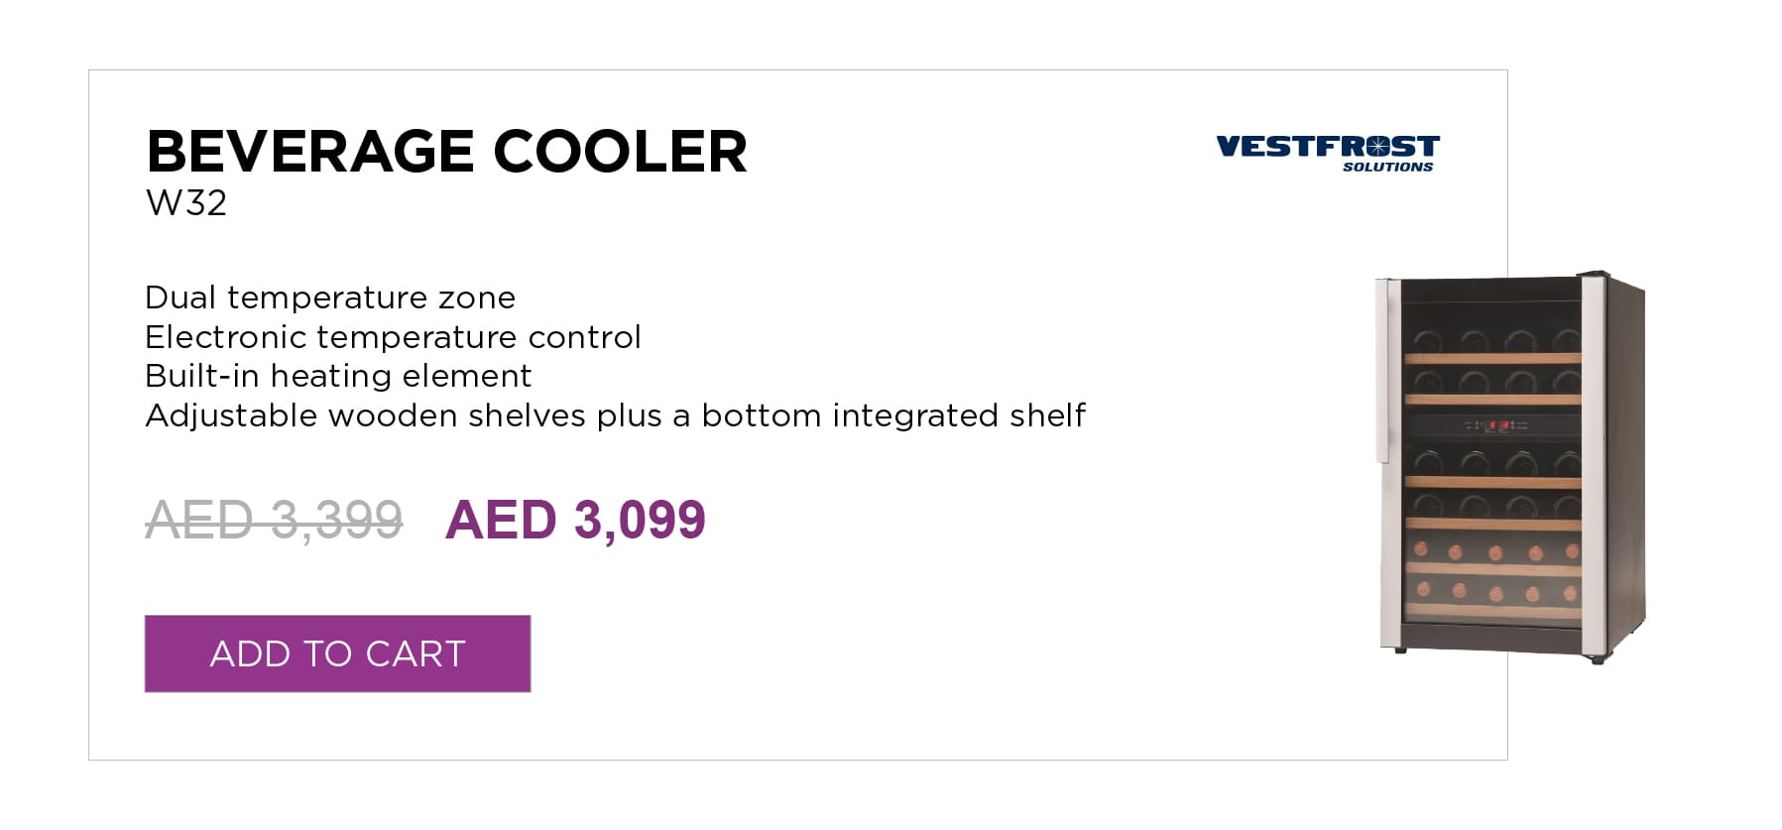
Task: Click the cooler's bottom front foot
Action: tap(1399, 651)
